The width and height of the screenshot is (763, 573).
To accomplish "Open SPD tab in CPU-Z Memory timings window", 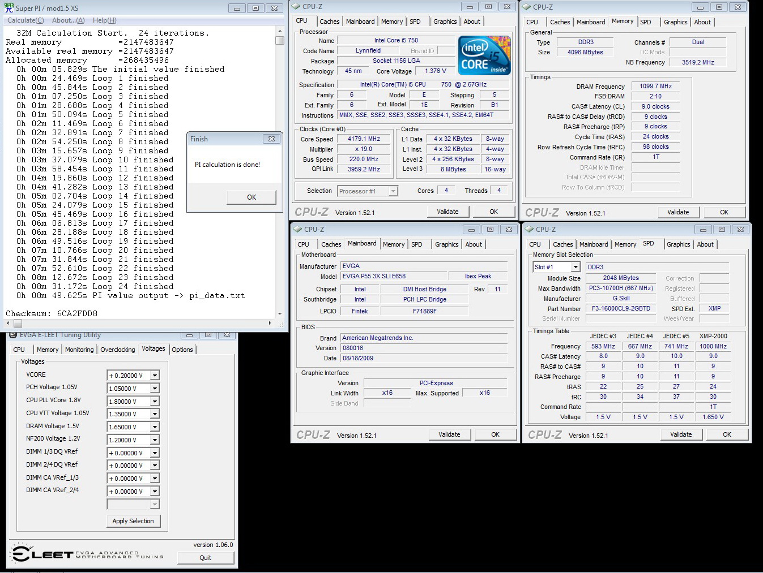I will coord(646,22).
